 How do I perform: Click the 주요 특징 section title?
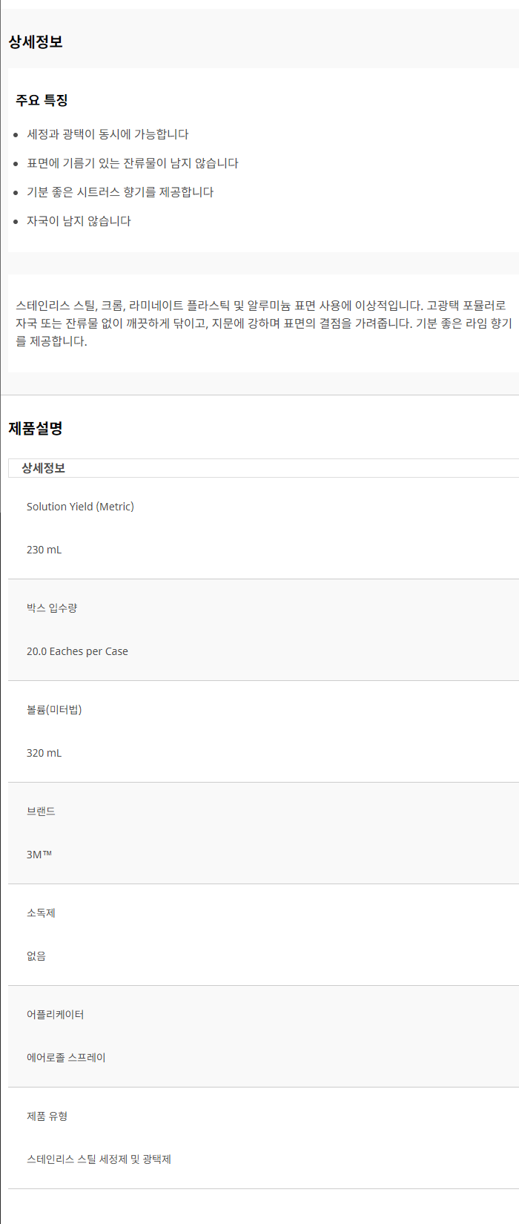(x=42, y=100)
